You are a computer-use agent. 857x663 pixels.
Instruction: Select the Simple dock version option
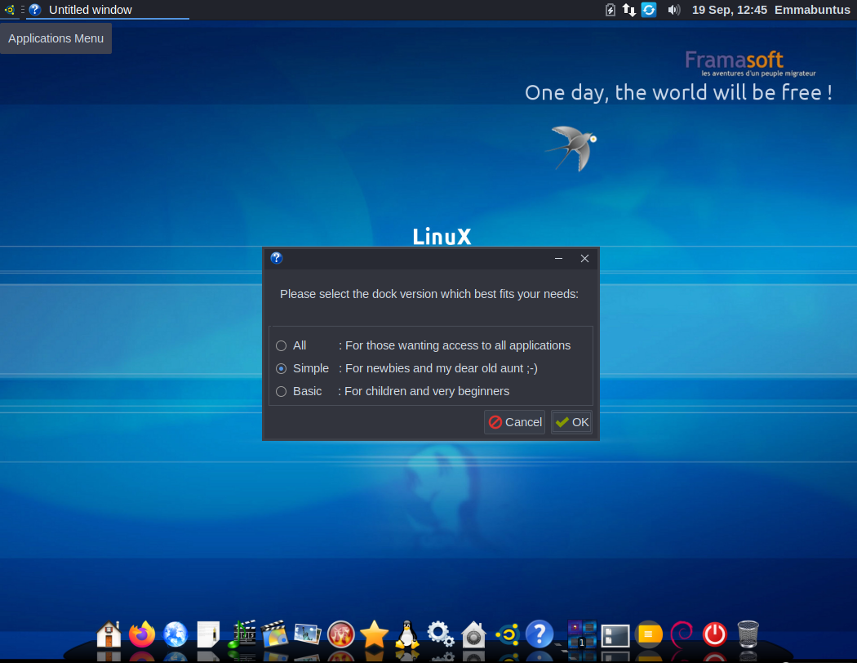point(281,368)
